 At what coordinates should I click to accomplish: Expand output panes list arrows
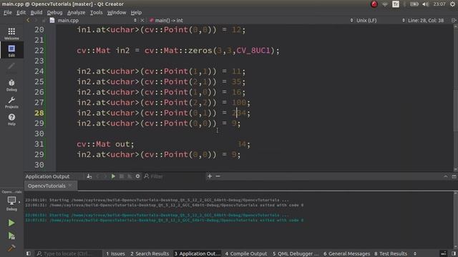point(415,253)
